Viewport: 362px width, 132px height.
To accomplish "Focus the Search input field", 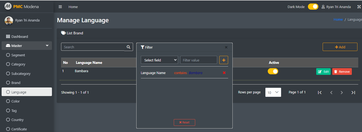I will pos(93,47).
